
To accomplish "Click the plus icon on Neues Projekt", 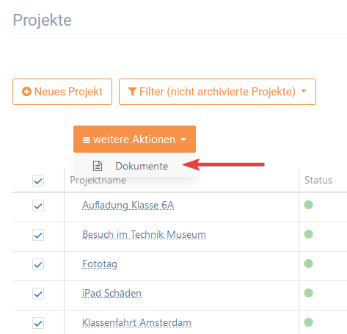I will 26,92.
